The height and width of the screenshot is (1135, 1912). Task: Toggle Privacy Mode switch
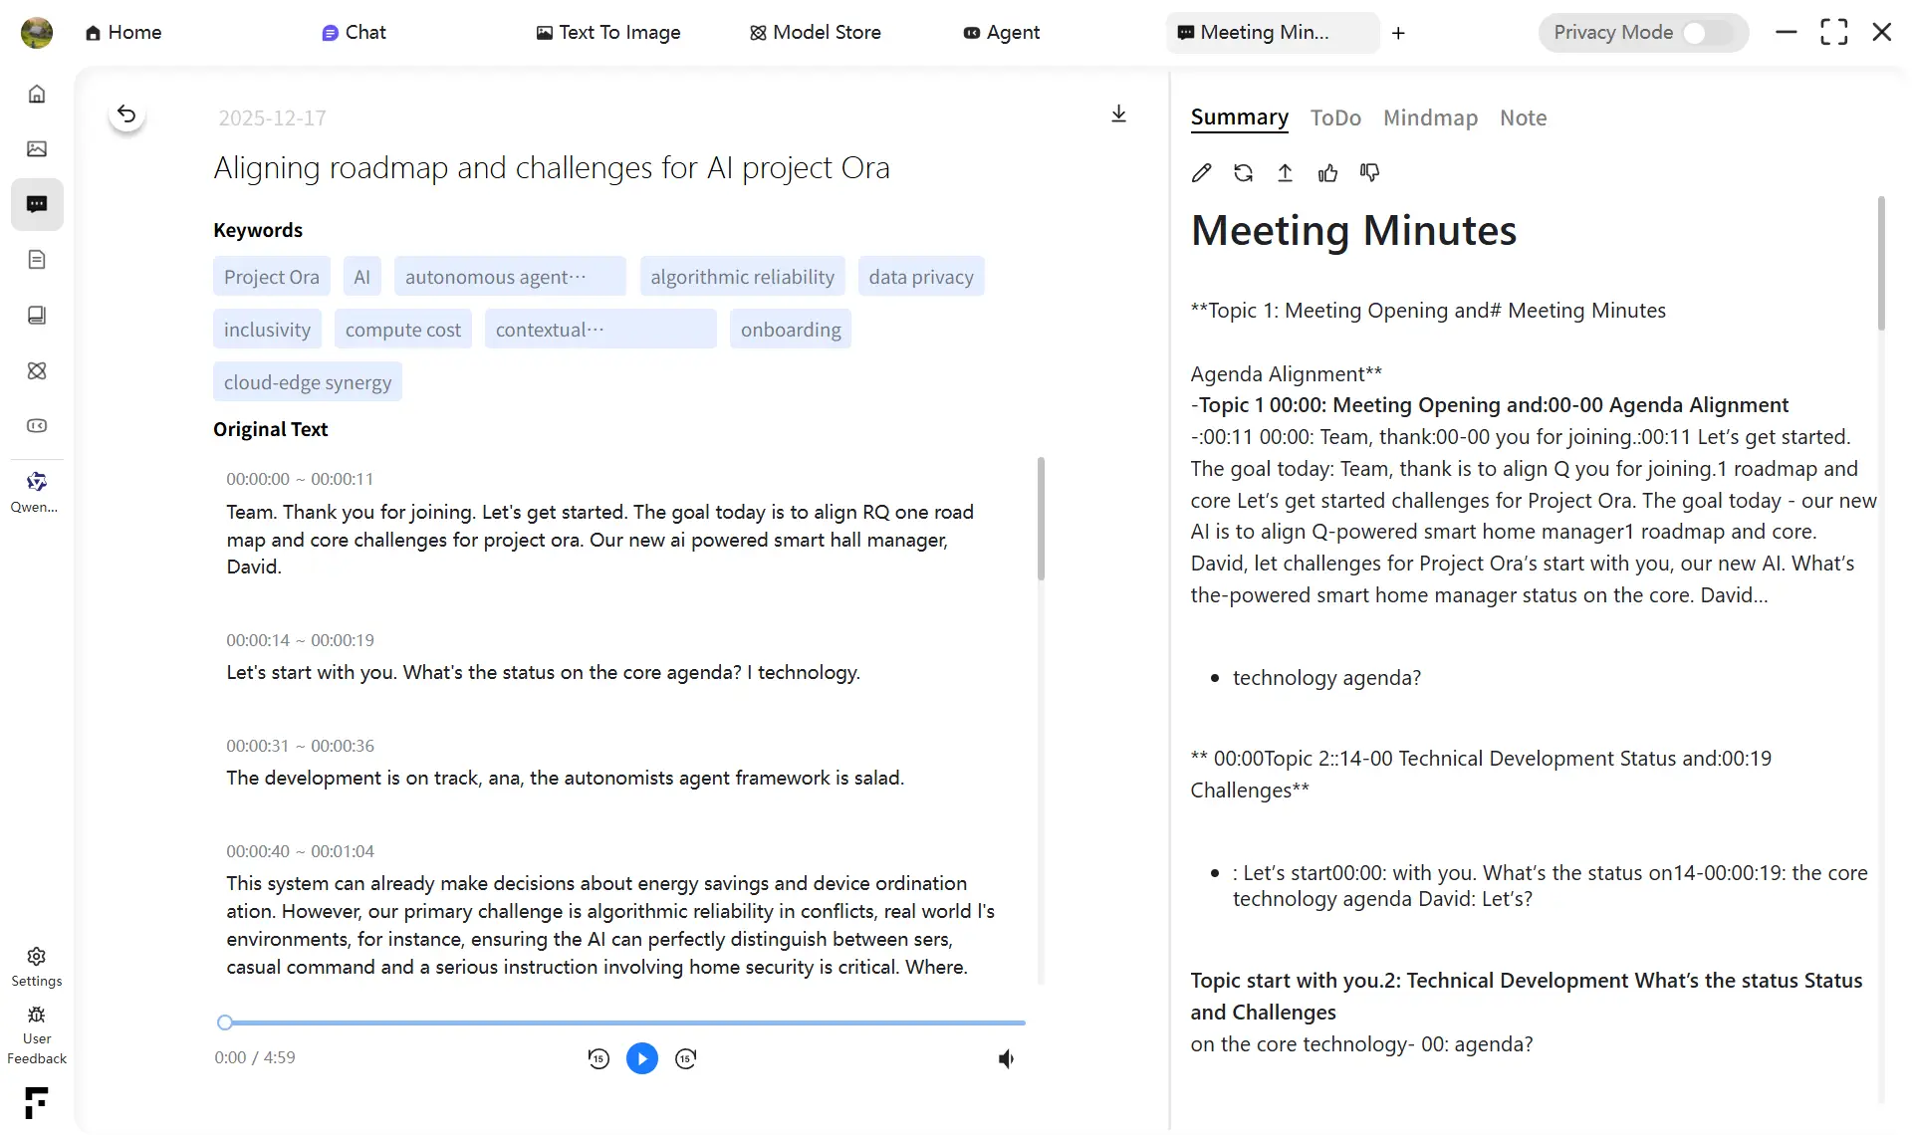coord(1707,33)
